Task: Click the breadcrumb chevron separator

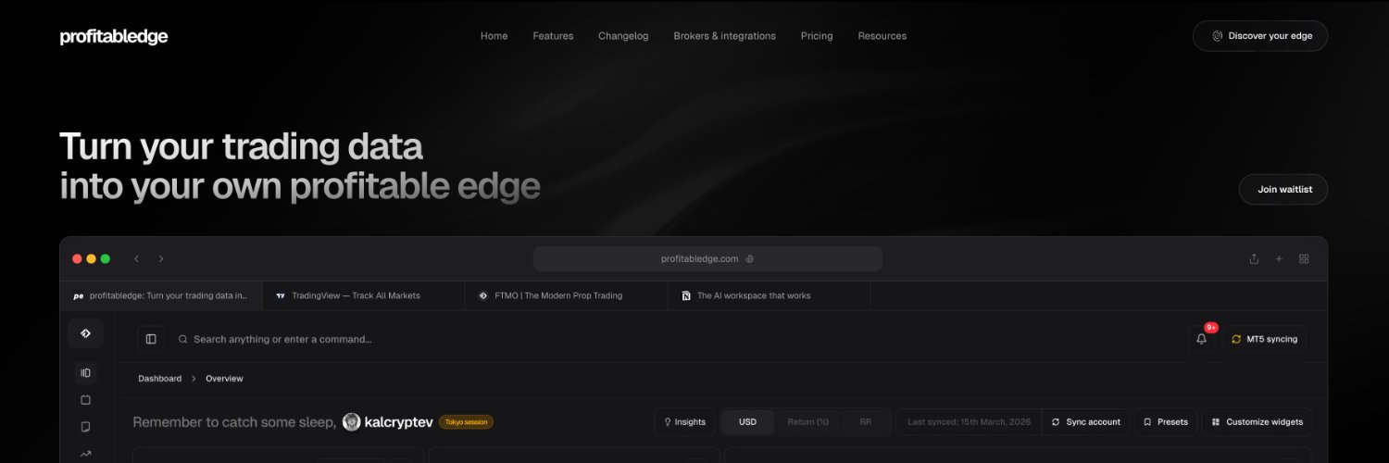Action: point(194,379)
